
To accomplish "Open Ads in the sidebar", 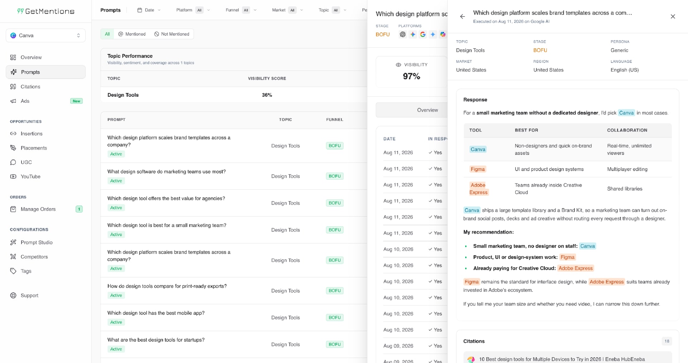I will (x=46, y=101).
